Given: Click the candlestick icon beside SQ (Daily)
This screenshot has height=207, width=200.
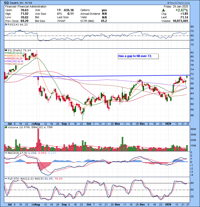Looking at the screenshot, I should (x=6, y=50).
